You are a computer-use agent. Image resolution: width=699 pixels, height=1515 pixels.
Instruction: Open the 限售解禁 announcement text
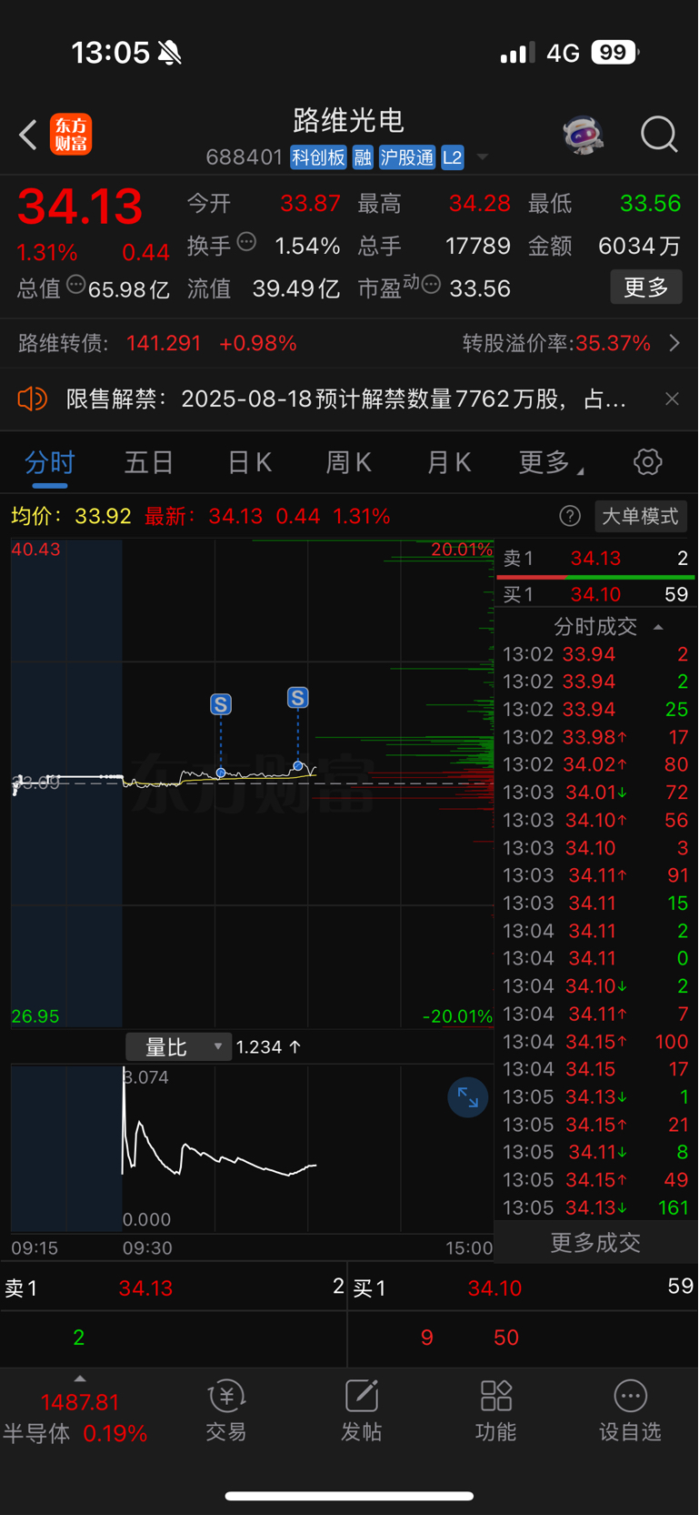pos(345,399)
